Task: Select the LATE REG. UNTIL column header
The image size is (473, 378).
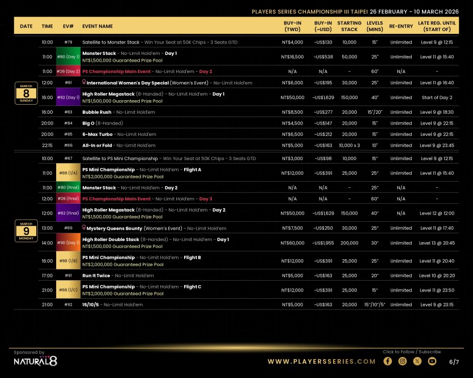Action: 437,26
